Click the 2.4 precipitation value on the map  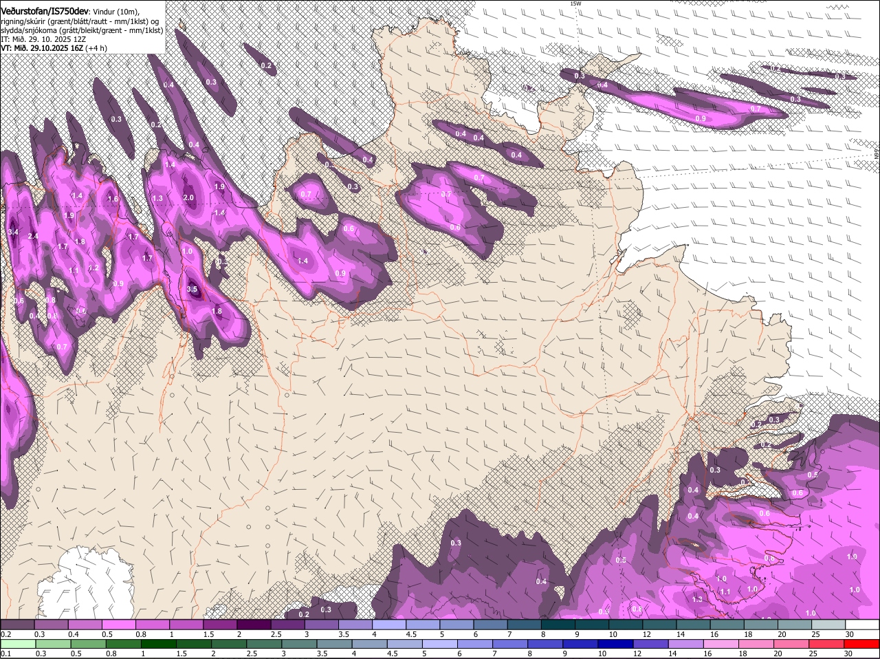coord(33,237)
